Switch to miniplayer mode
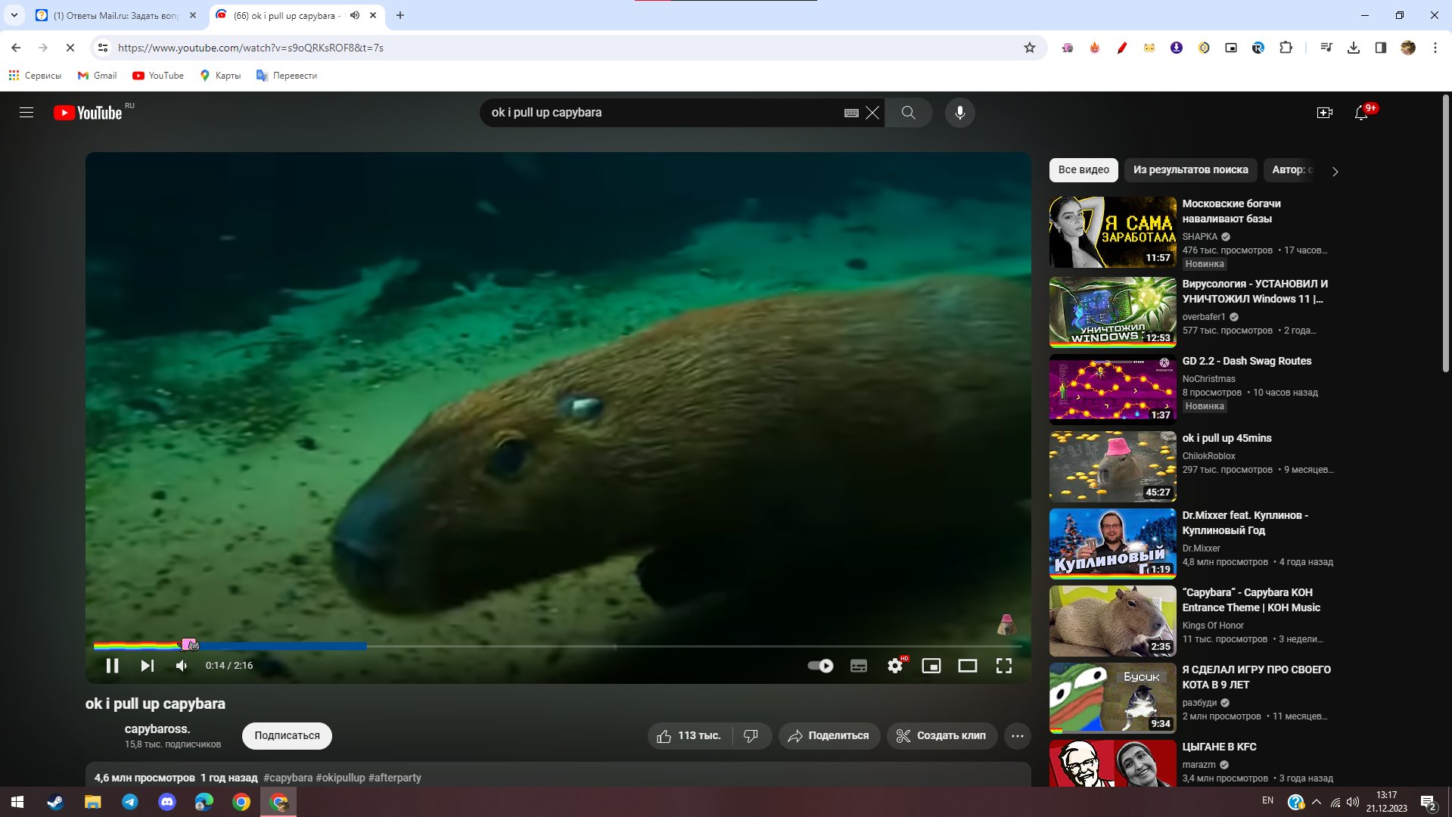 [x=931, y=666]
